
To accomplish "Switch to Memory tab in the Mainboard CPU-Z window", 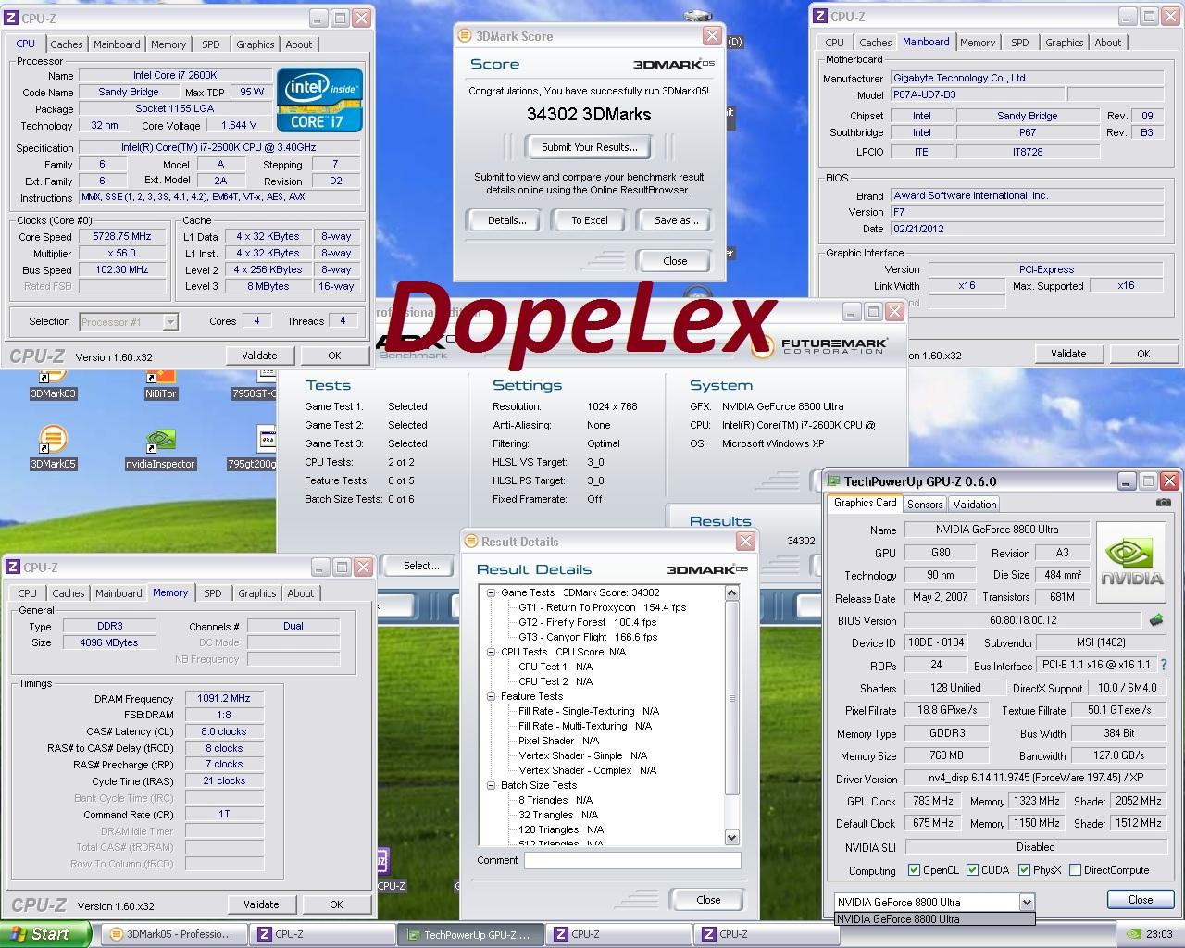I will (x=978, y=43).
